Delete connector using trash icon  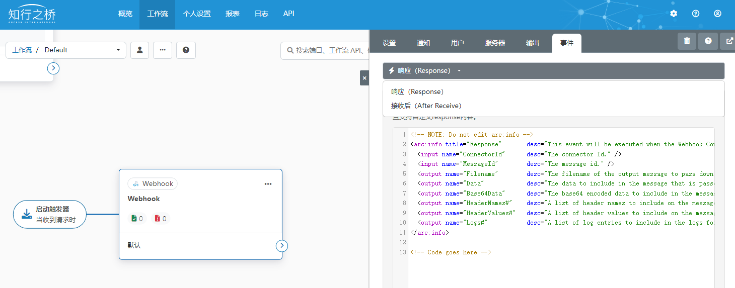[687, 41]
